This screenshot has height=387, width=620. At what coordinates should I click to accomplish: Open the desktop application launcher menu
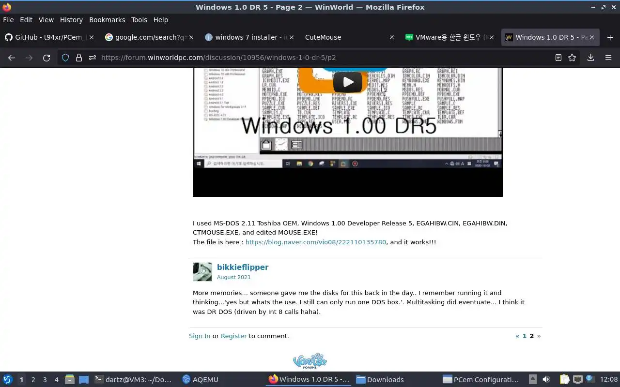[x=8, y=380]
